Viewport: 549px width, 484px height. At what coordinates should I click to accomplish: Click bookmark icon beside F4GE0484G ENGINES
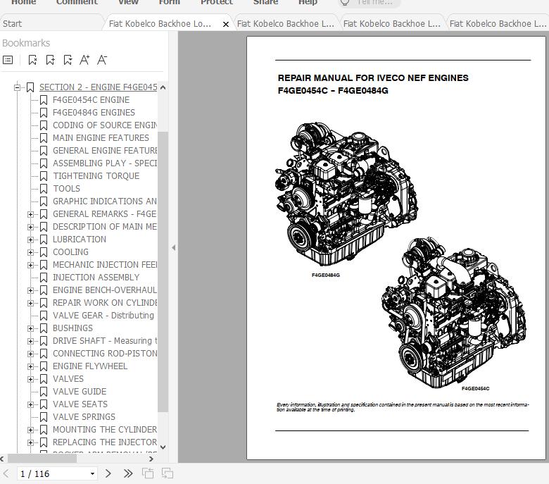(x=44, y=113)
